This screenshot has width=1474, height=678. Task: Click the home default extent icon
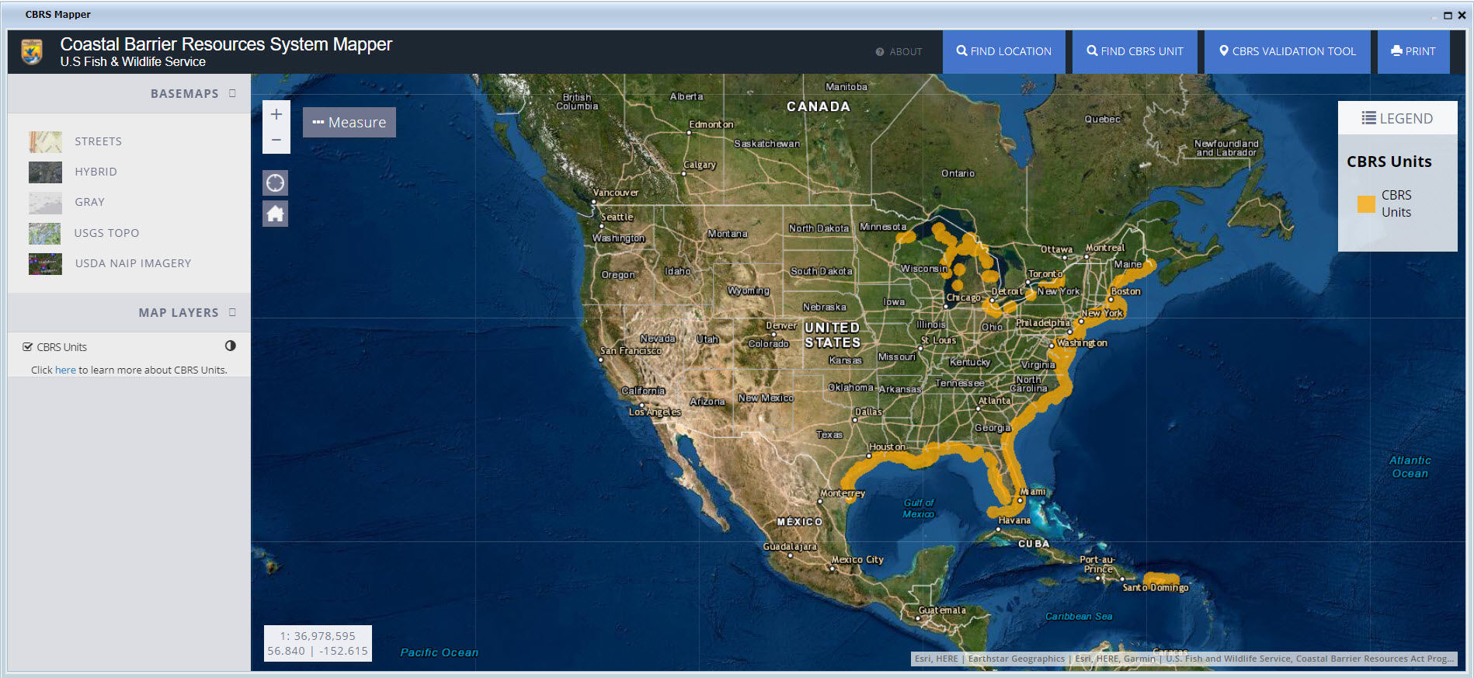tap(276, 214)
